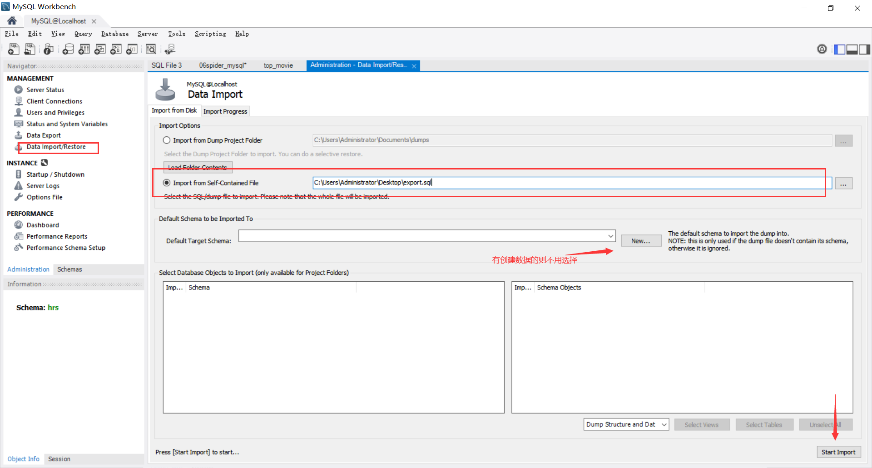Viewport: 872px width, 468px height.
Task: Open the Database menu
Action: 115,34
